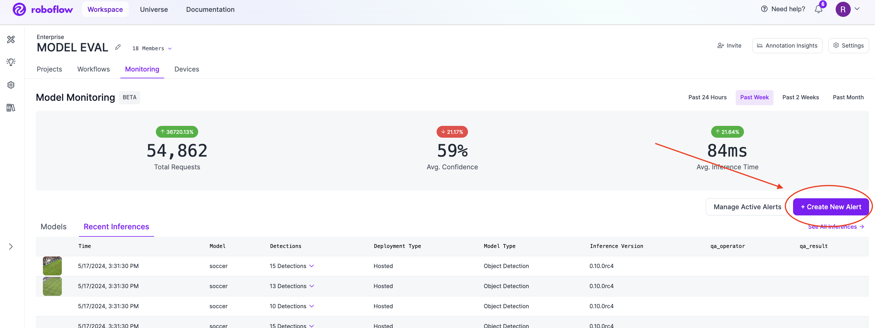Click the R user avatar
The width and height of the screenshot is (875, 328).
(x=843, y=9)
